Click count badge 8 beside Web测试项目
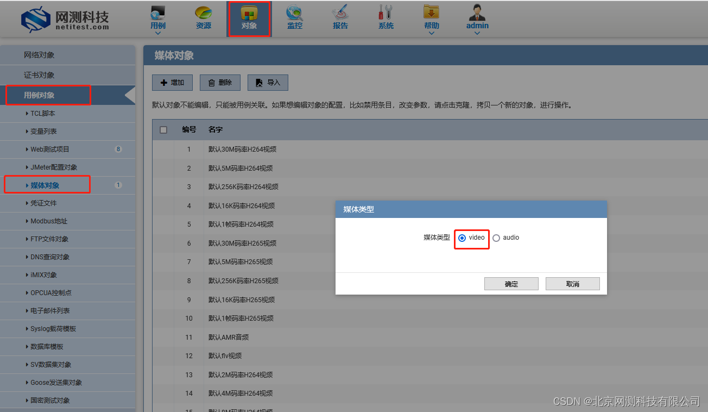The image size is (708, 412). click(118, 149)
